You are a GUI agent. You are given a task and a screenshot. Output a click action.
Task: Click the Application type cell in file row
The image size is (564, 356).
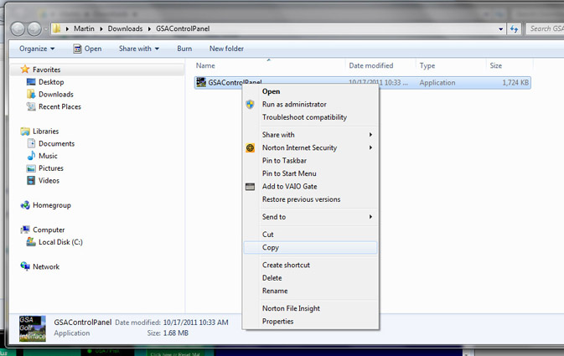(437, 83)
